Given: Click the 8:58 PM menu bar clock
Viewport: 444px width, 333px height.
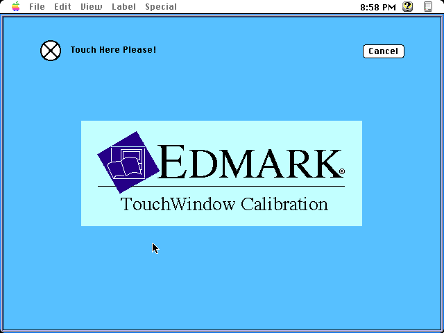Looking at the screenshot, I should tap(377, 7).
